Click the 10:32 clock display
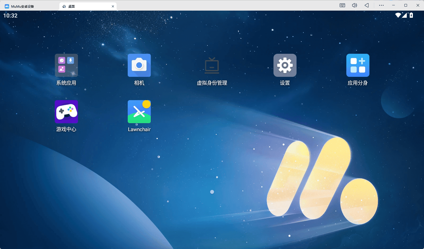This screenshot has height=249, width=424. pos(10,16)
